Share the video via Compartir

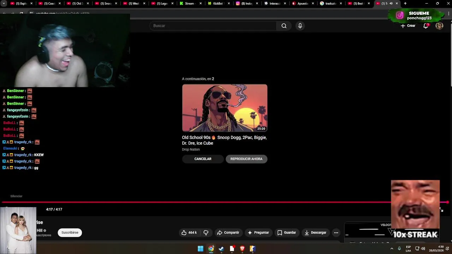tap(228, 232)
